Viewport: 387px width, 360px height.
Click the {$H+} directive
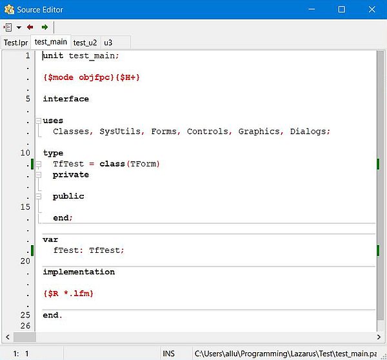pyautogui.click(x=128, y=77)
